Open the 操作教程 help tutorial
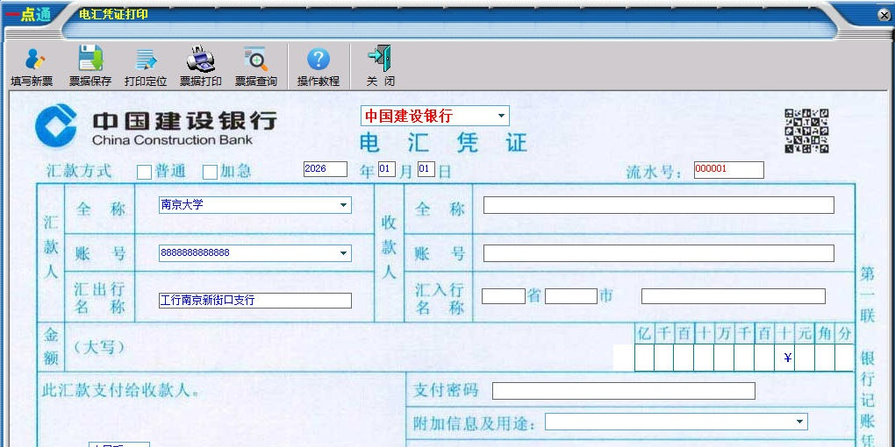The height and width of the screenshot is (447, 895). click(x=318, y=66)
